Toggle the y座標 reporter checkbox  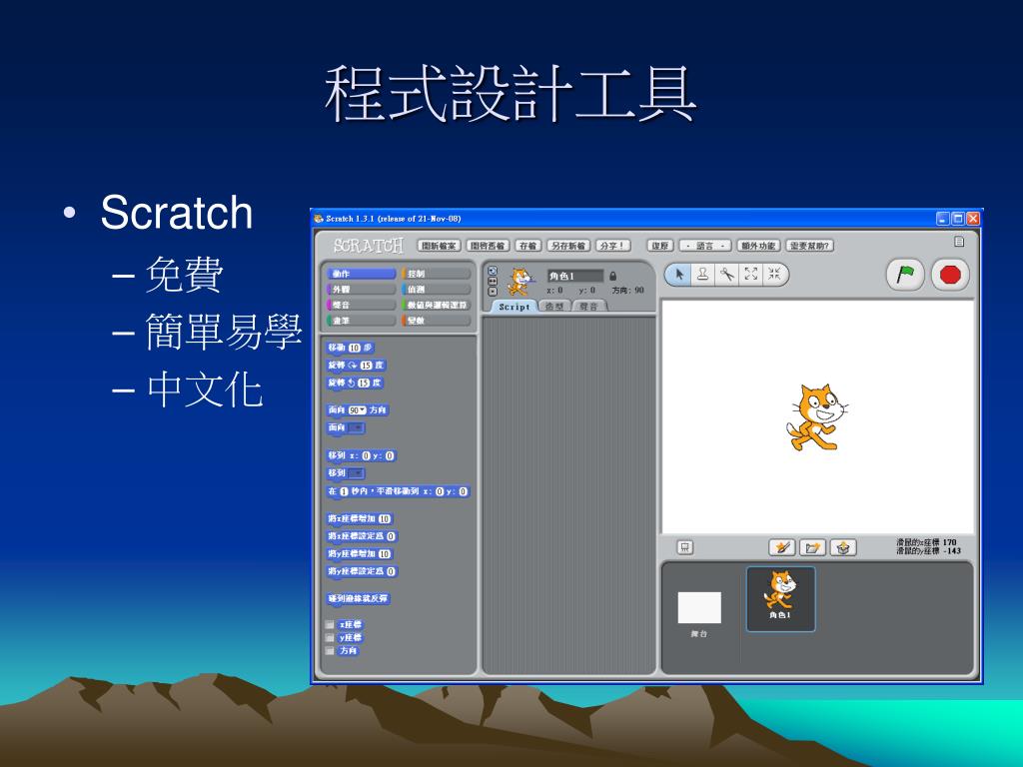click(x=330, y=638)
